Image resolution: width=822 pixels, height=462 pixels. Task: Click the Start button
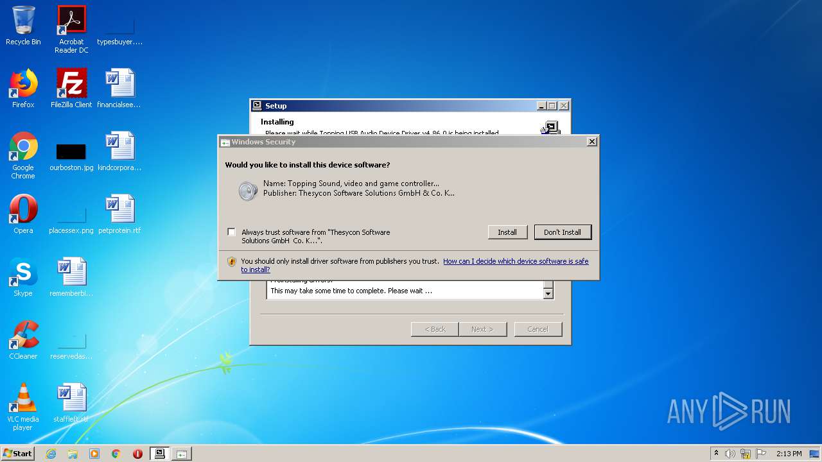pyautogui.click(x=17, y=454)
